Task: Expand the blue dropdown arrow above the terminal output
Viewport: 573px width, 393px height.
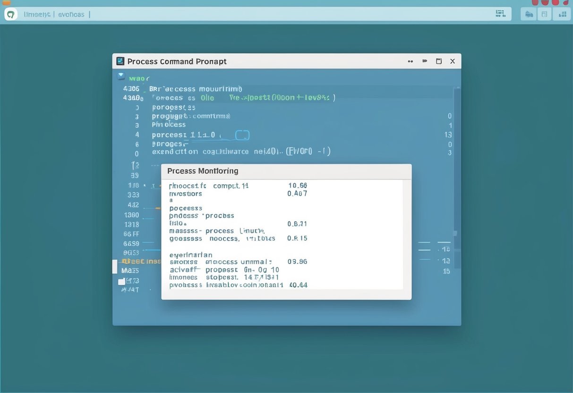Action: [121, 77]
